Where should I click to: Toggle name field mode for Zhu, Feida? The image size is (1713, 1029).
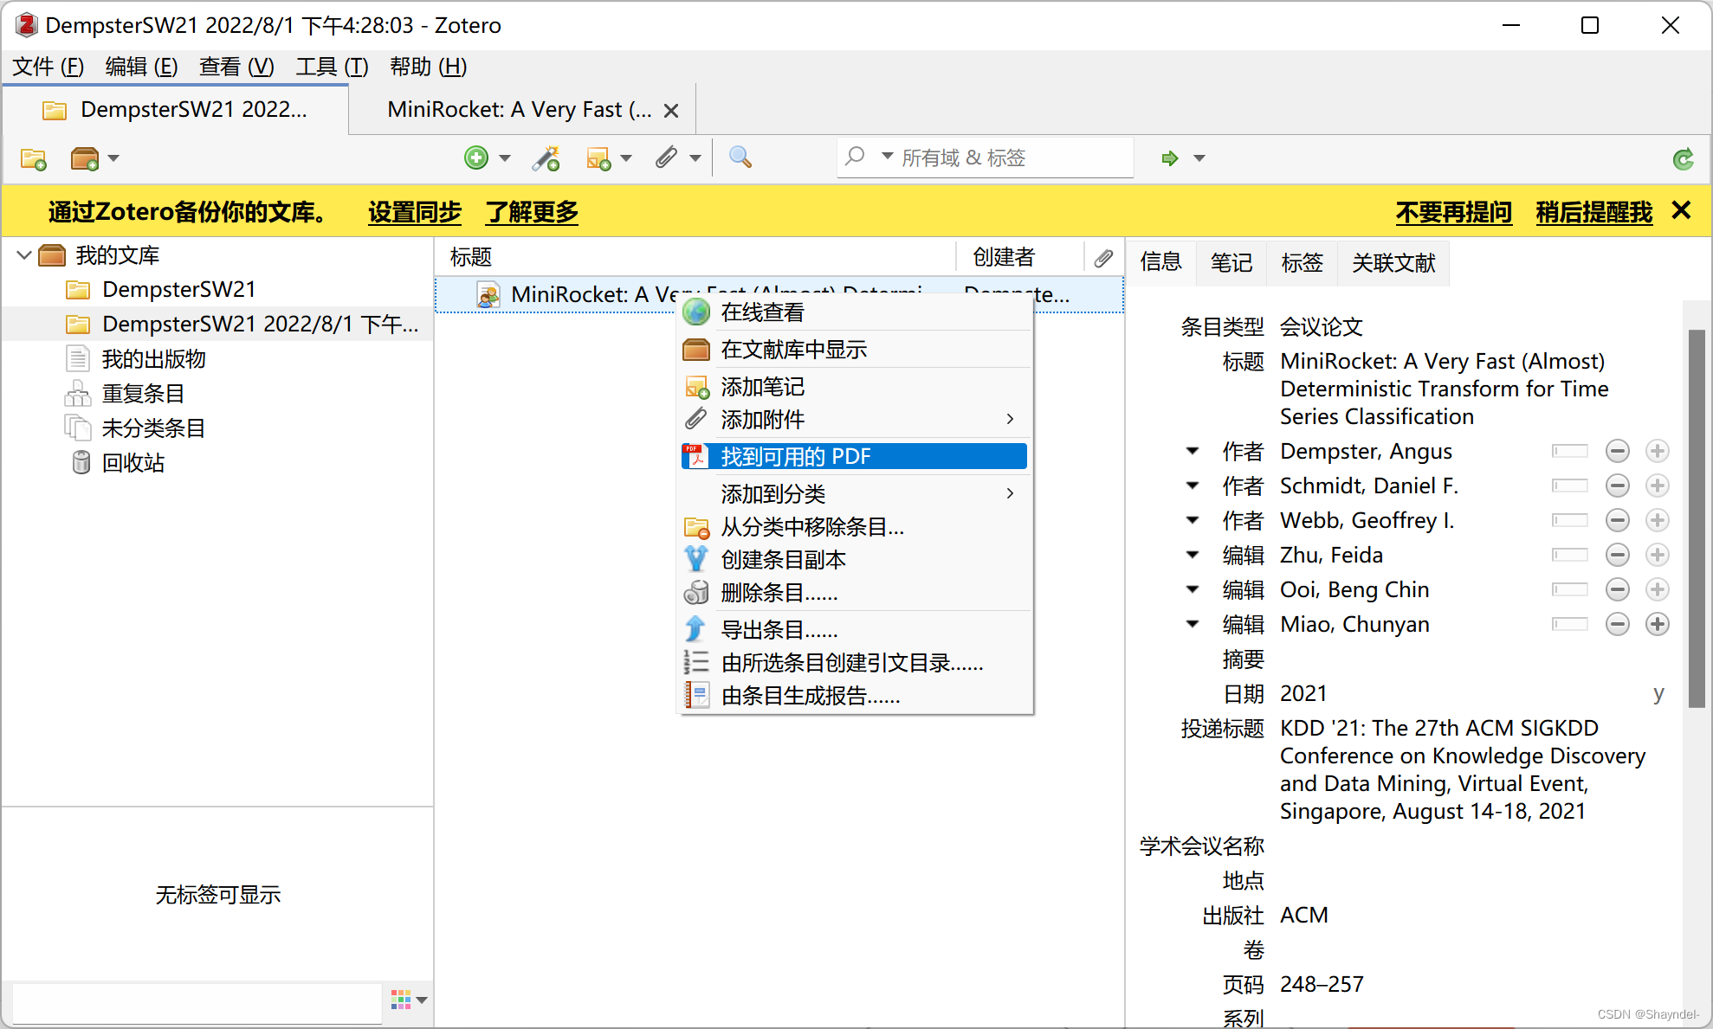pos(1569,555)
